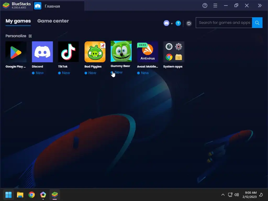The width and height of the screenshot is (268, 201).
Task: Click the home icon in Главная tab
Action: point(38,6)
